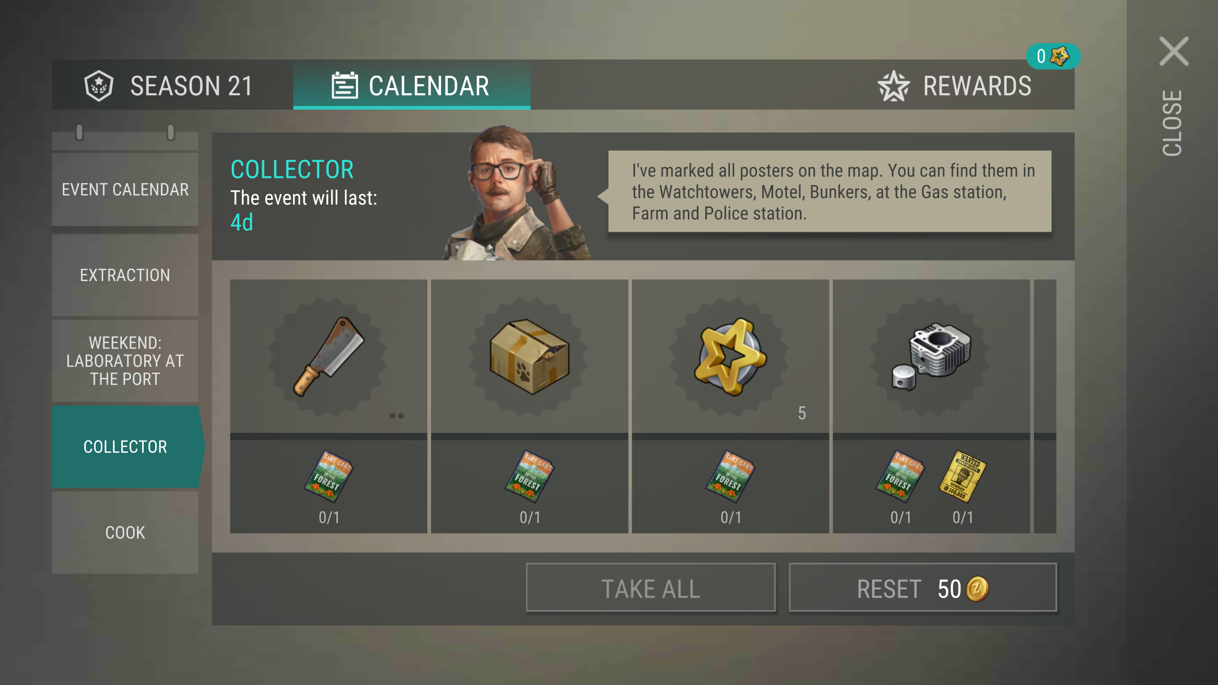Close the calendar window

pos(1173,95)
